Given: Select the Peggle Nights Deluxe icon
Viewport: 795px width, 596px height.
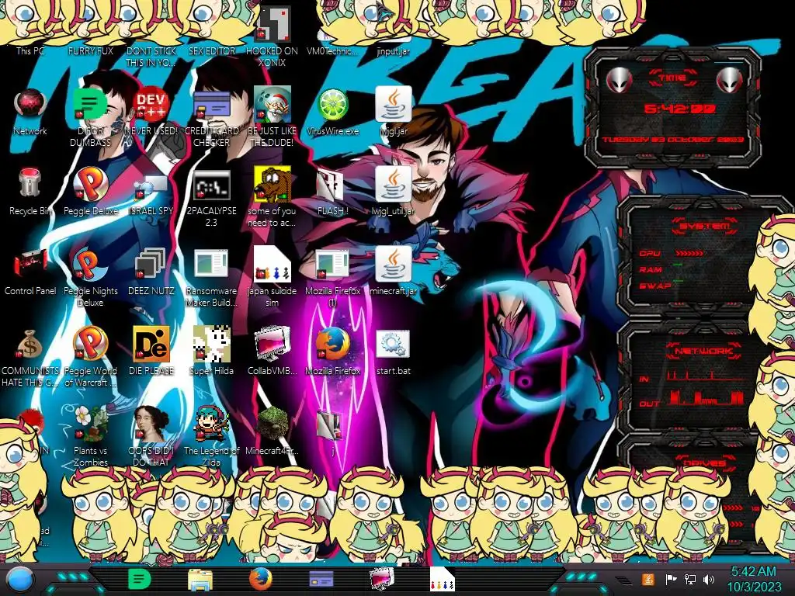Looking at the screenshot, I should [x=90, y=265].
